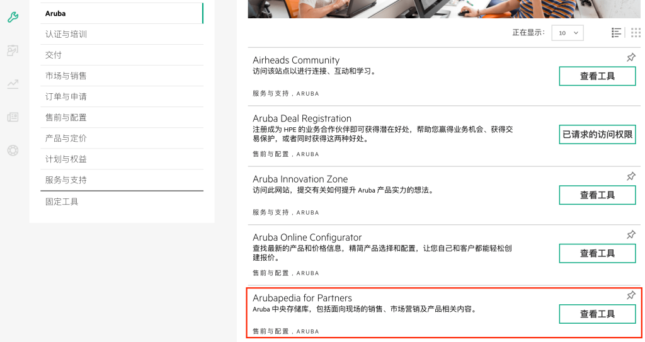Click the banner photo at top

point(444,9)
